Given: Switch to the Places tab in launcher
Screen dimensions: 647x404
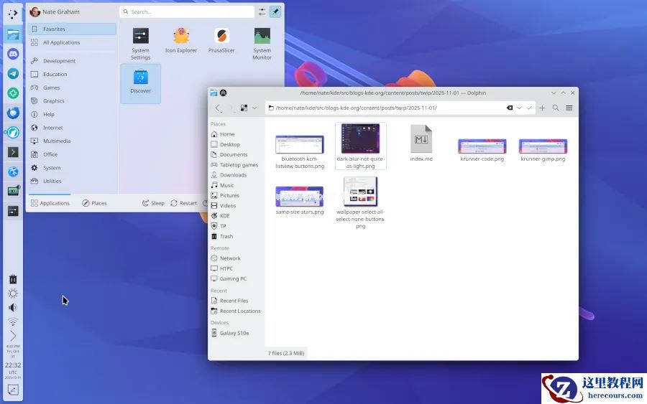Looking at the screenshot, I should [94, 203].
